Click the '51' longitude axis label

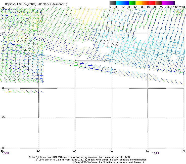(x=75, y=151)
